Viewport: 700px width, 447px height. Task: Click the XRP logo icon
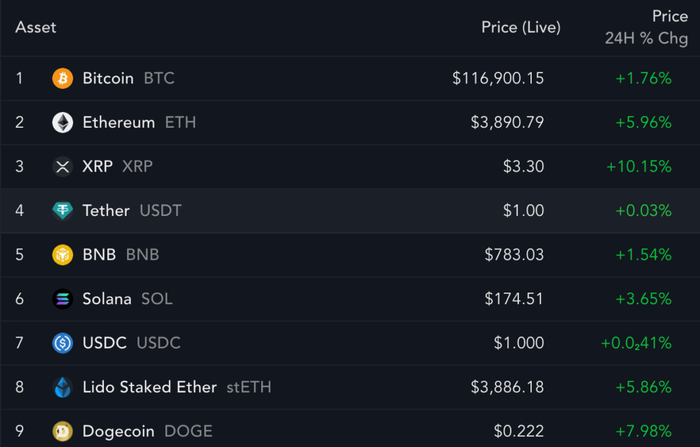coord(62,167)
